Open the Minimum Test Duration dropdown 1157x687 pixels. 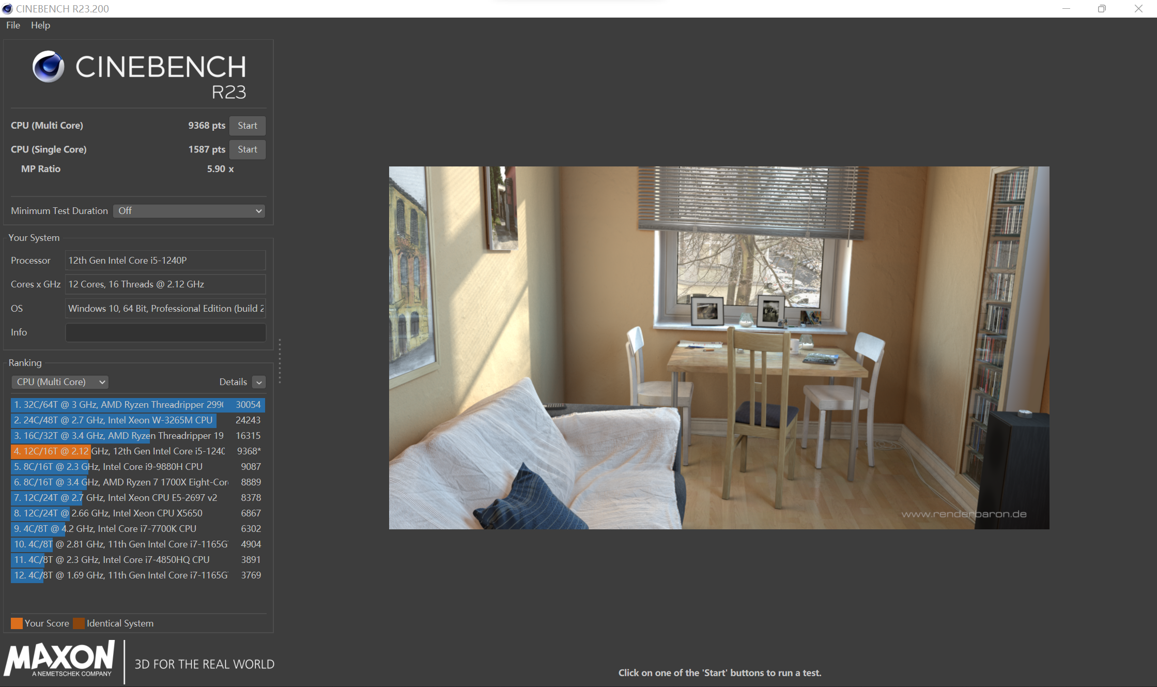tap(189, 211)
